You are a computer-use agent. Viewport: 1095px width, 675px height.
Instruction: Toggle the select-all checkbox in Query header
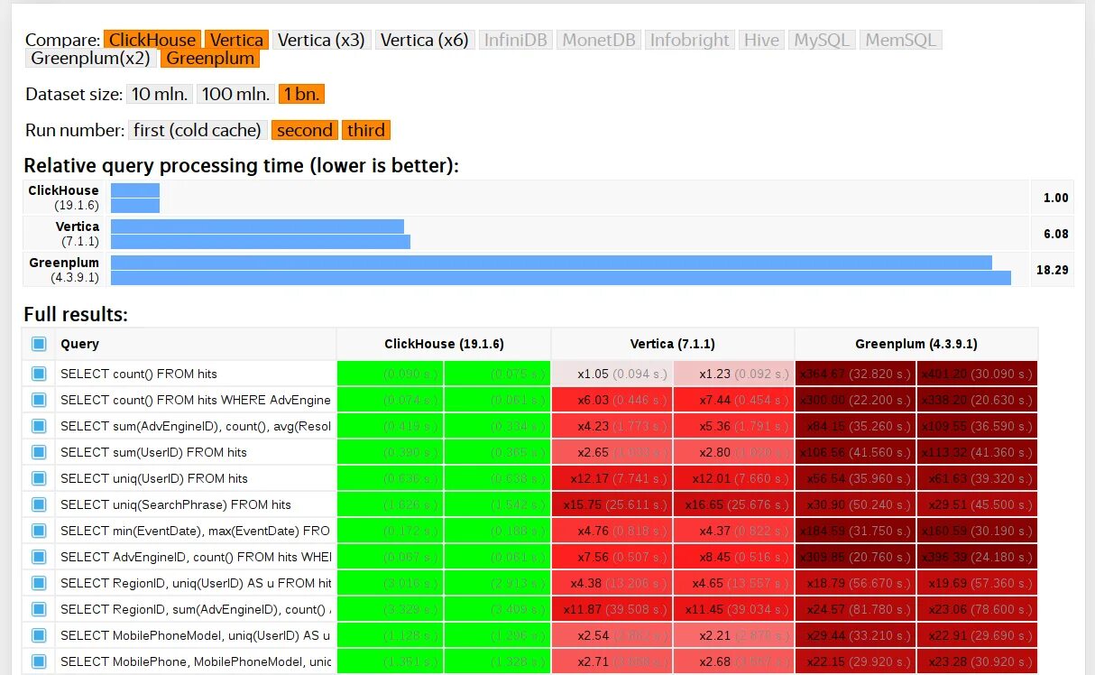tap(39, 344)
